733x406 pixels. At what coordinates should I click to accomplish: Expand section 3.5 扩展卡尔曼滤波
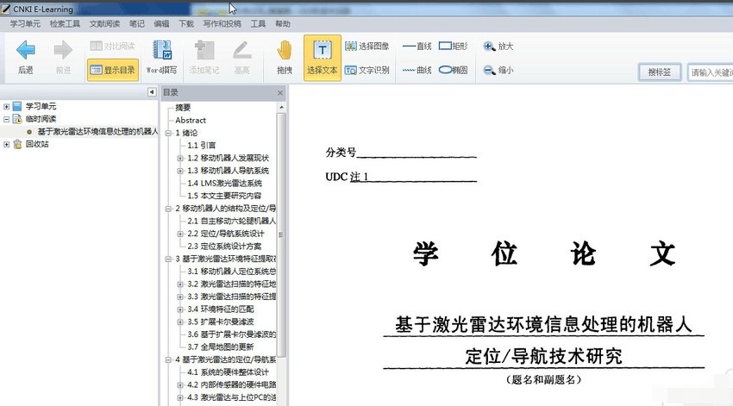pos(180,322)
